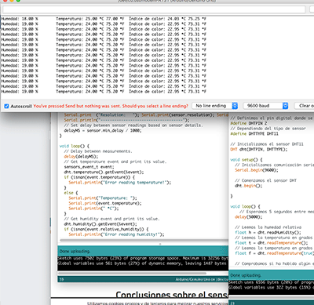
Task: Click the 'Error reading temperature!' println line
Action: [120, 183]
